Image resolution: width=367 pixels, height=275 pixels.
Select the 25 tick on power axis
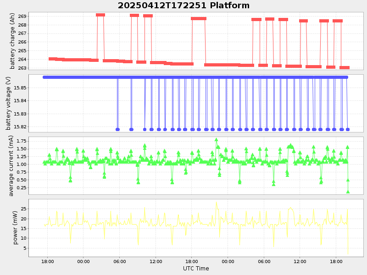(x=22, y=209)
